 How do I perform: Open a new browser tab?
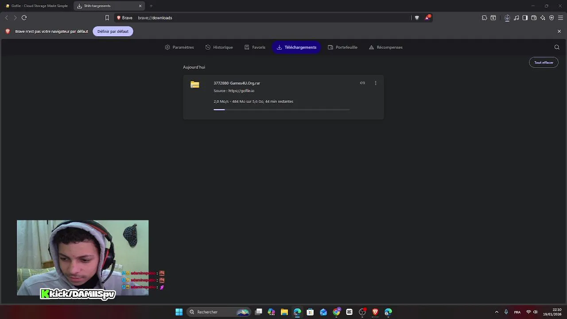151,6
